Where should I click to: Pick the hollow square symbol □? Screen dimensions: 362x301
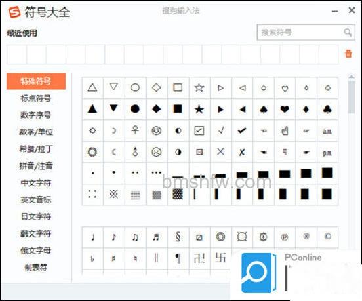178,88
